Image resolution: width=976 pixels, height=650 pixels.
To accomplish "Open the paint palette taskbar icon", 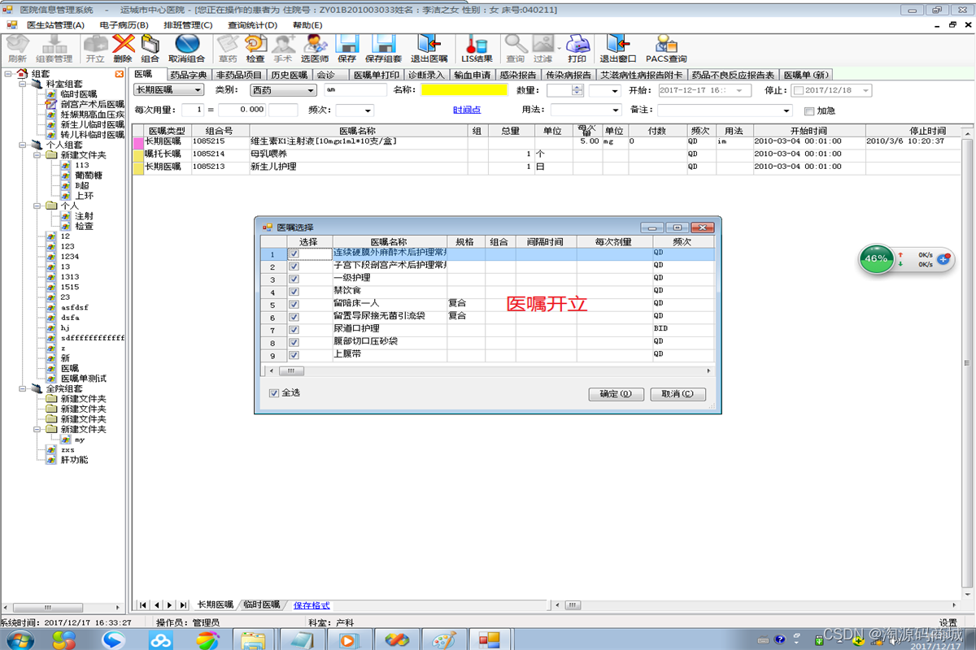I will pos(444,640).
